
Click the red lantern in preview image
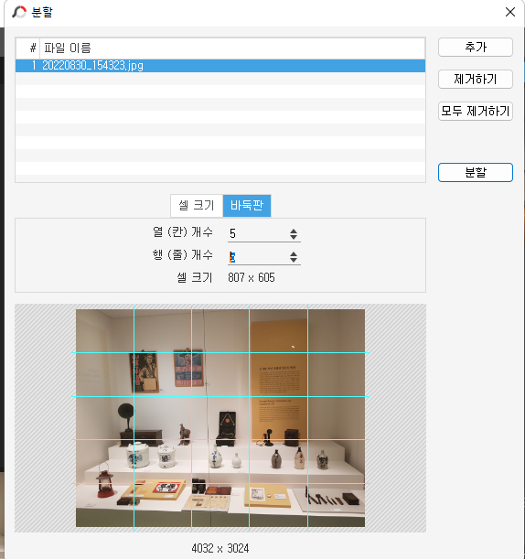[105, 479]
